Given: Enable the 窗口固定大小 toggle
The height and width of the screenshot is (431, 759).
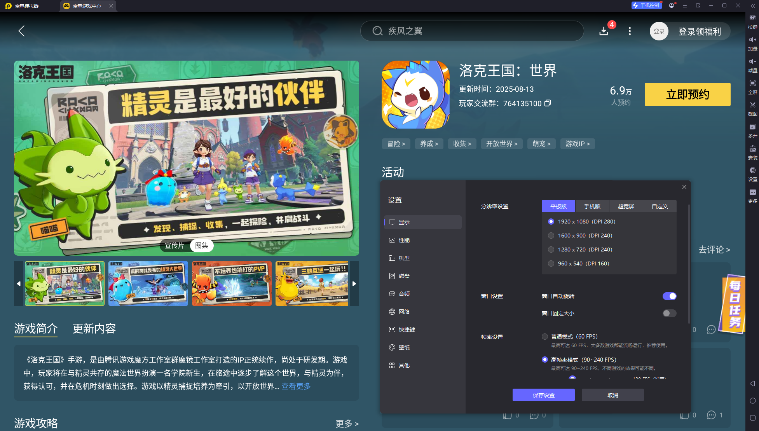Looking at the screenshot, I should point(669,313).
